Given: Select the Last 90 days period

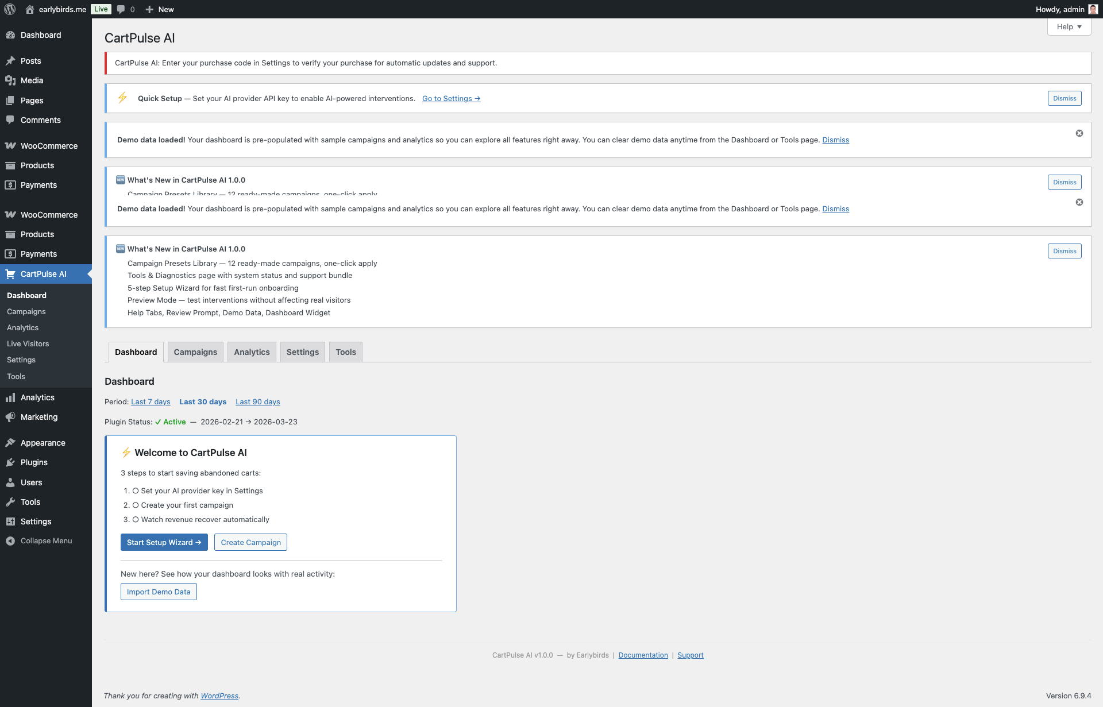Looking at the screenshot, I should click(x=257, y=401).
